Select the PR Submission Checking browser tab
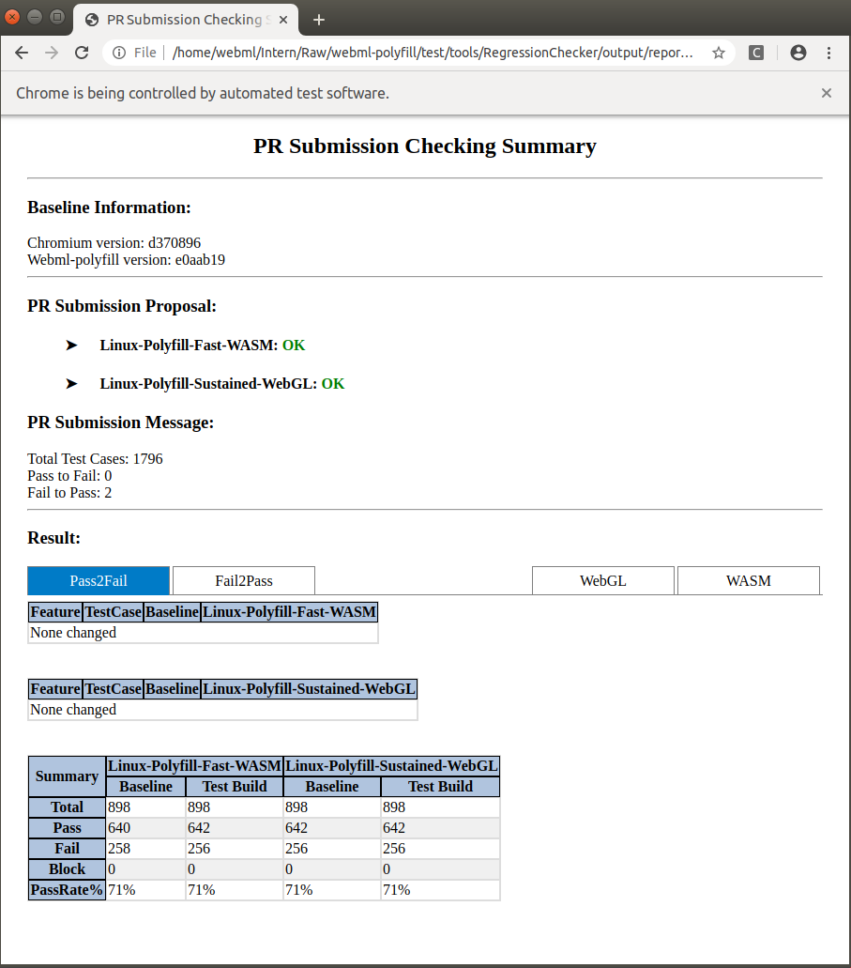Screen dimensions: 851x968 (186, 20)
